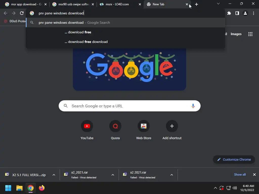Image resolution: width=259 pixels, height=194 pixels.
Task: Open the volume tray icon
Action: pyautogui.click(x=235, y=188)
